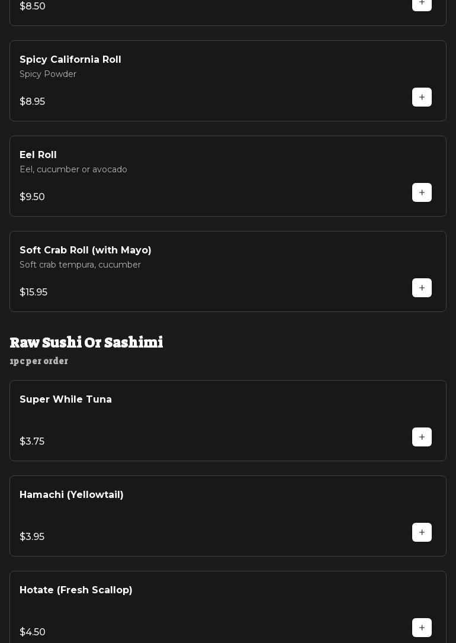456x643 pixels.
Task: Select the Eel Roll item name
Action: click(38, 155)
